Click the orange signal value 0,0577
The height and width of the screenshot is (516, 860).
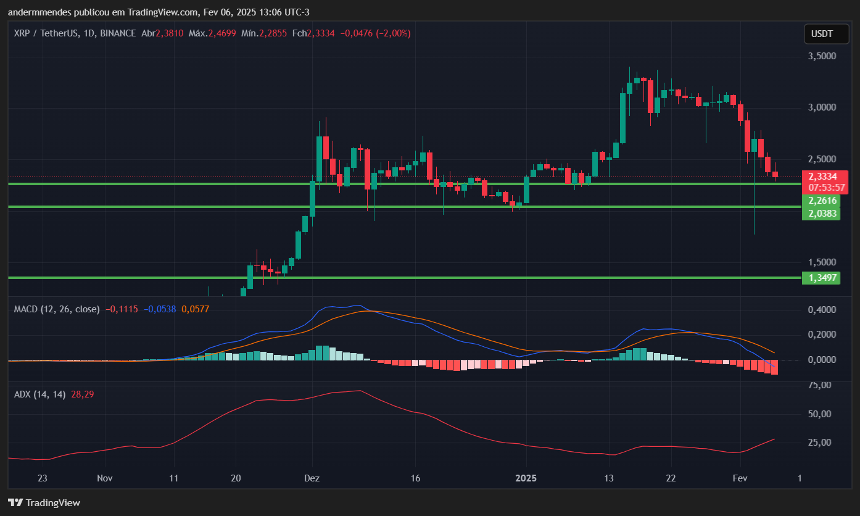(x=196, y=309)
